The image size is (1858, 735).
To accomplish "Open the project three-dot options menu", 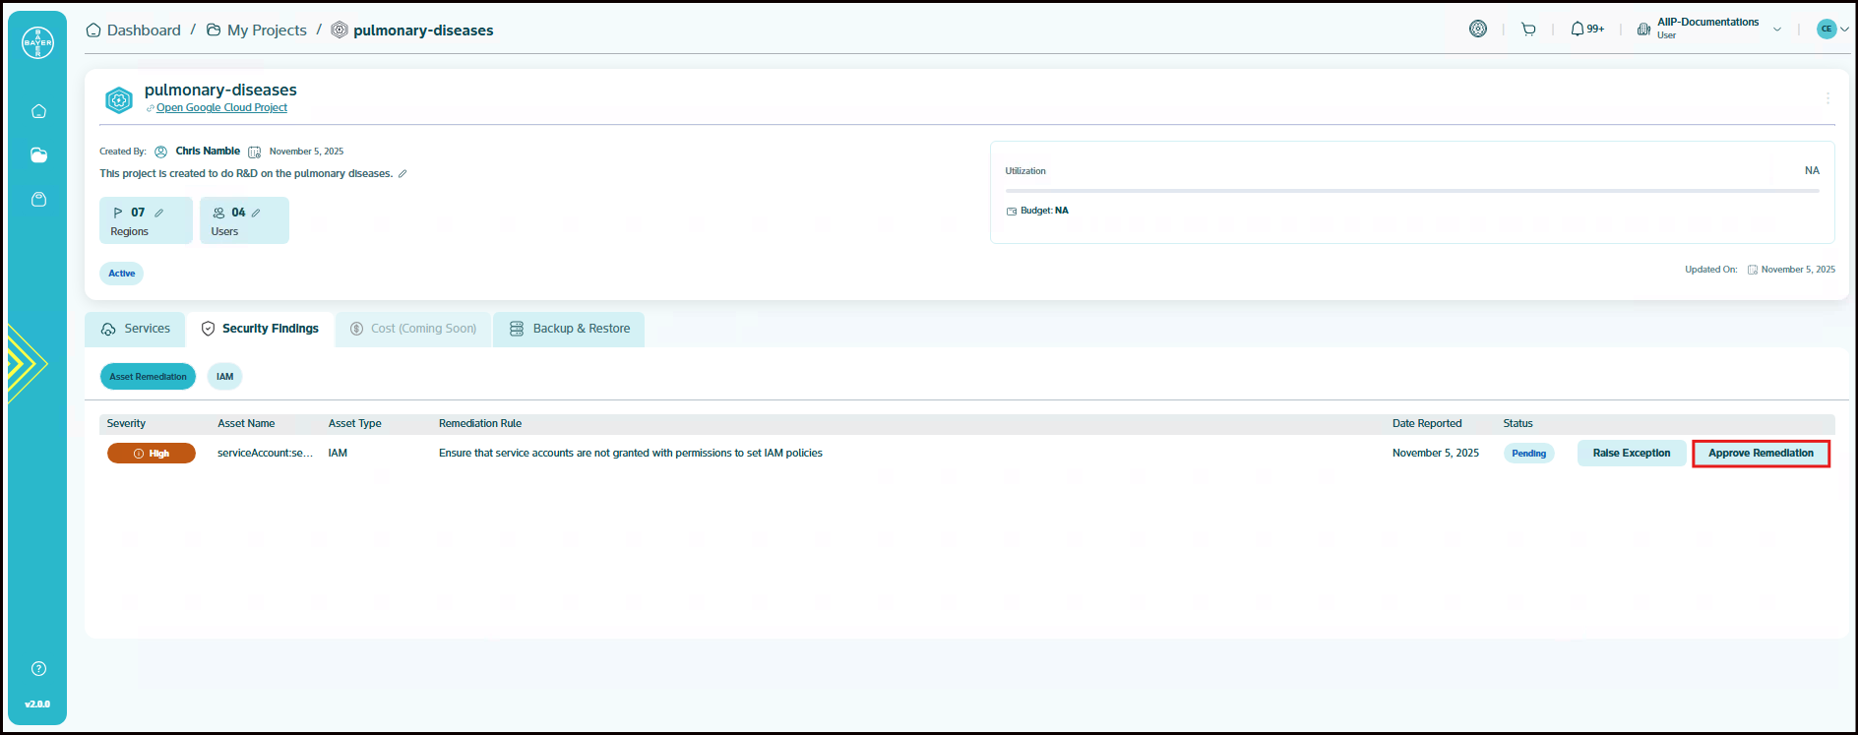I will (x=1827, y=98).
